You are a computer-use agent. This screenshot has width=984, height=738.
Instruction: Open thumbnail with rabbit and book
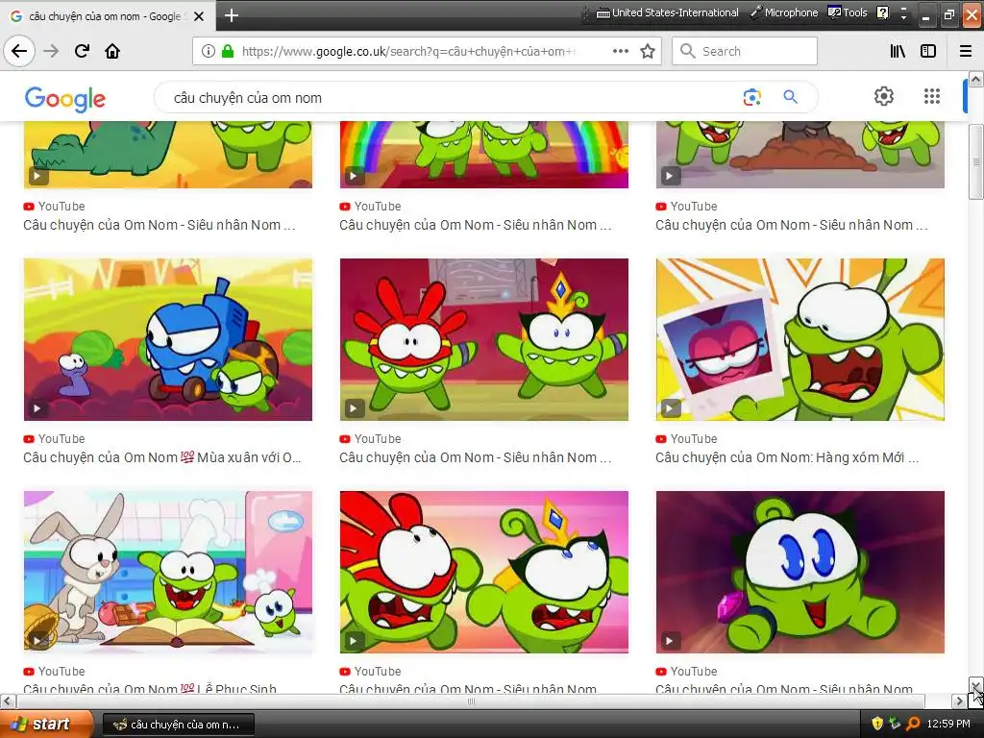click(x=167, y=572)
